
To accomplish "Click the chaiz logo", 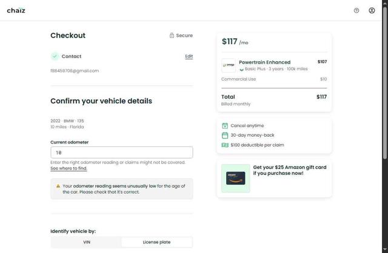I will [16, 10].
